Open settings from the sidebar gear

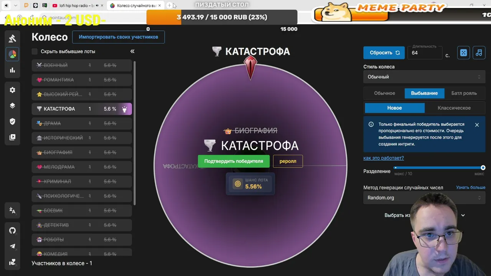(12, 90)
